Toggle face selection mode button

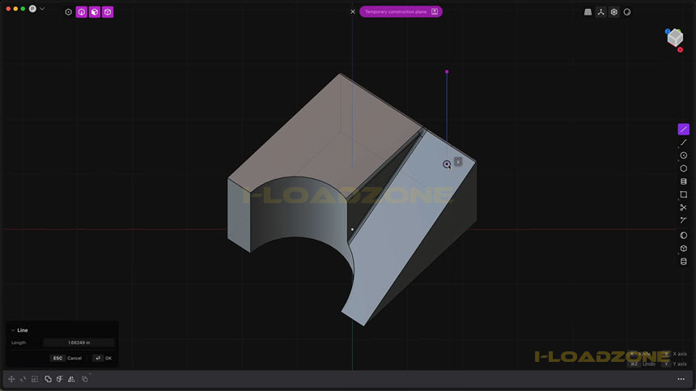coord(95,12)
